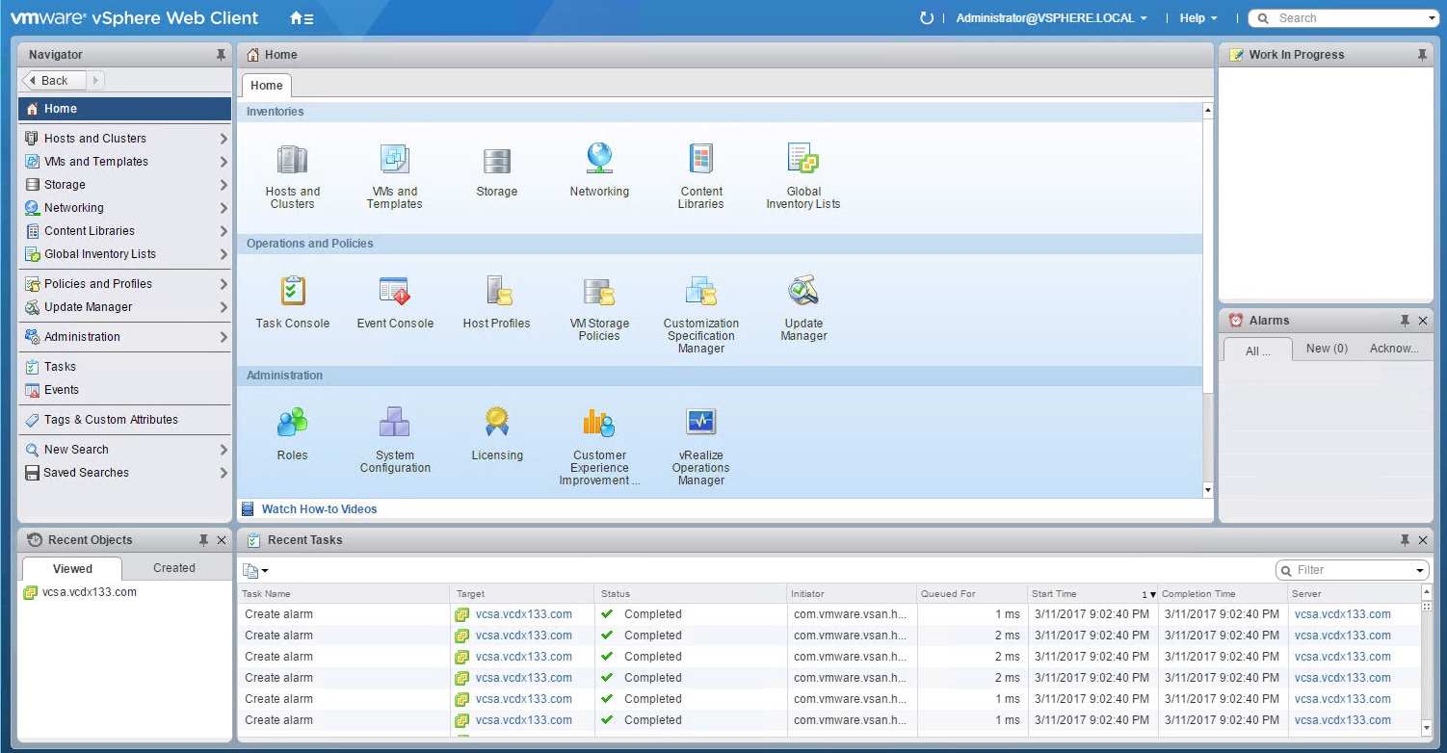
Task: Toggle the pin on Recent Tasks panel
Action: click(1405, 540)
